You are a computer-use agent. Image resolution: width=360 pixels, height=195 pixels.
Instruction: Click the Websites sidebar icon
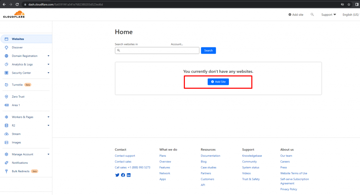(x=6, y=39)
